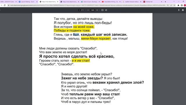Click highlighted line "Победы и подвиги тоже."
The width and height of the screenshot is (186, 105).
(72, 30)
